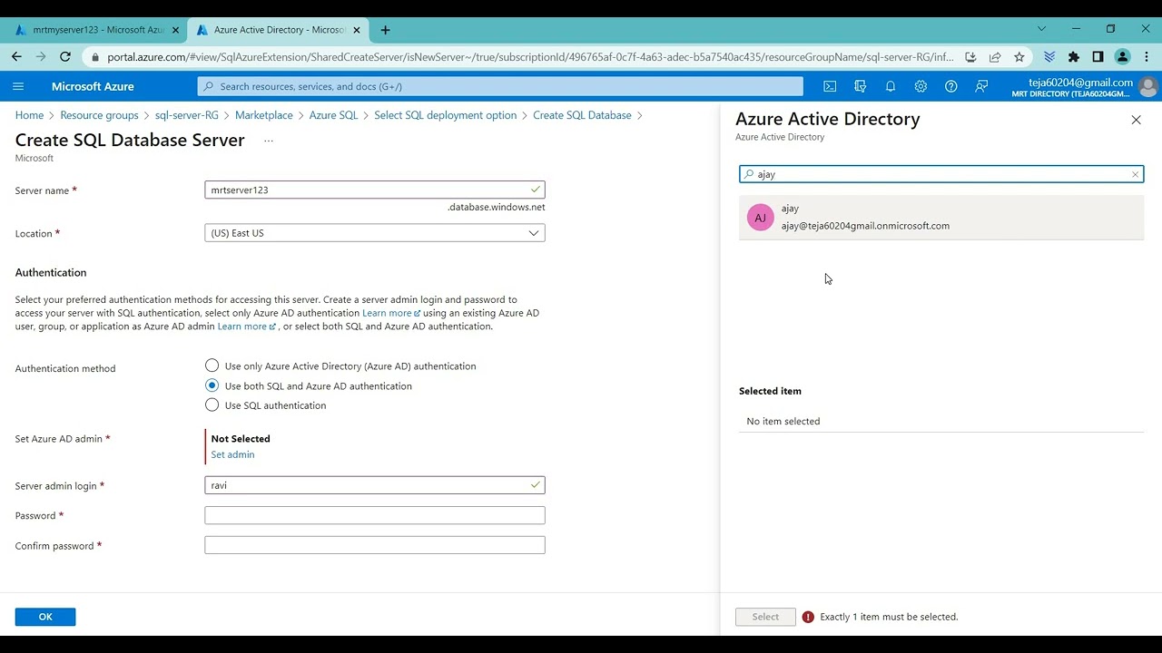1162x653 pixels.
Task: Open the Help question mark icon
Action: (x=950, y=86)
